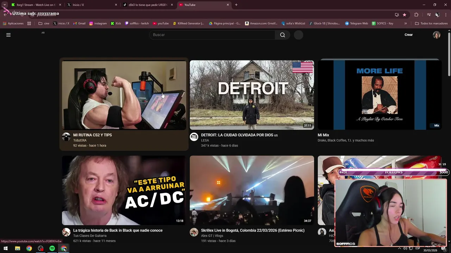Image resolution: width=451 pixels, height=253 pixels.
Task: Open the Gmail bookmark
Action: click(x=79, y=24)
